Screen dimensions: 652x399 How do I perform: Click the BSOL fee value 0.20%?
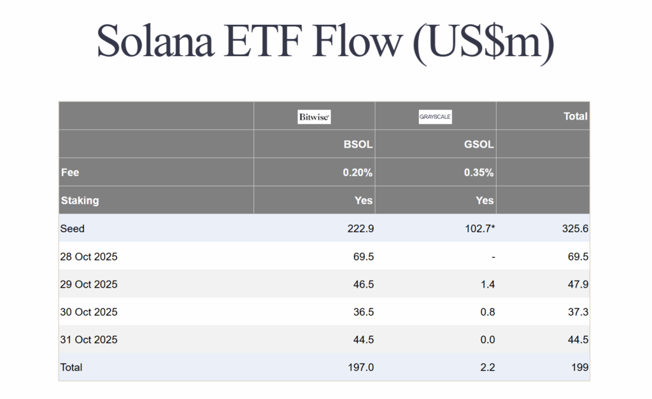(x=358, y=172)
